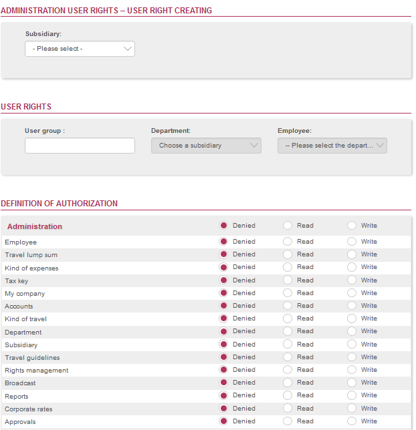The width and height of the screenshot is (416, 430).
Task: Expand the Department dropdown
Action: (206, 146)
